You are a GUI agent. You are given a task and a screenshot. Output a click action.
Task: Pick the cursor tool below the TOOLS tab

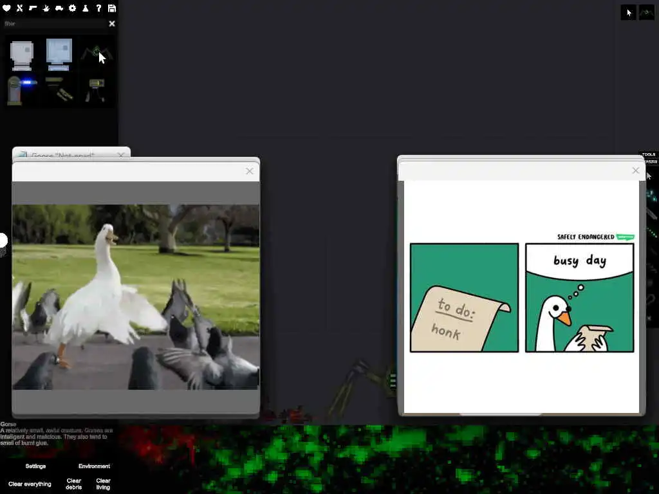[x=649, y=176]
